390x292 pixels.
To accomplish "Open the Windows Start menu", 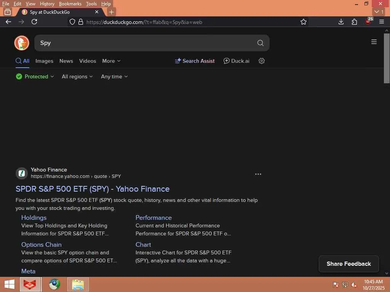I will [10, 284].
